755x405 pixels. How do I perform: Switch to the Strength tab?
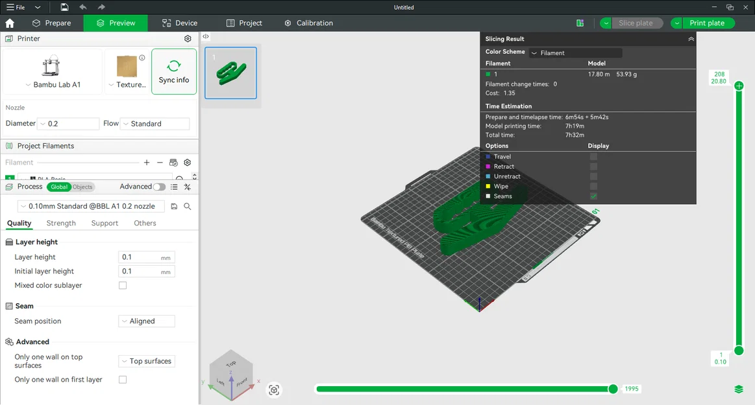(61, 223)
